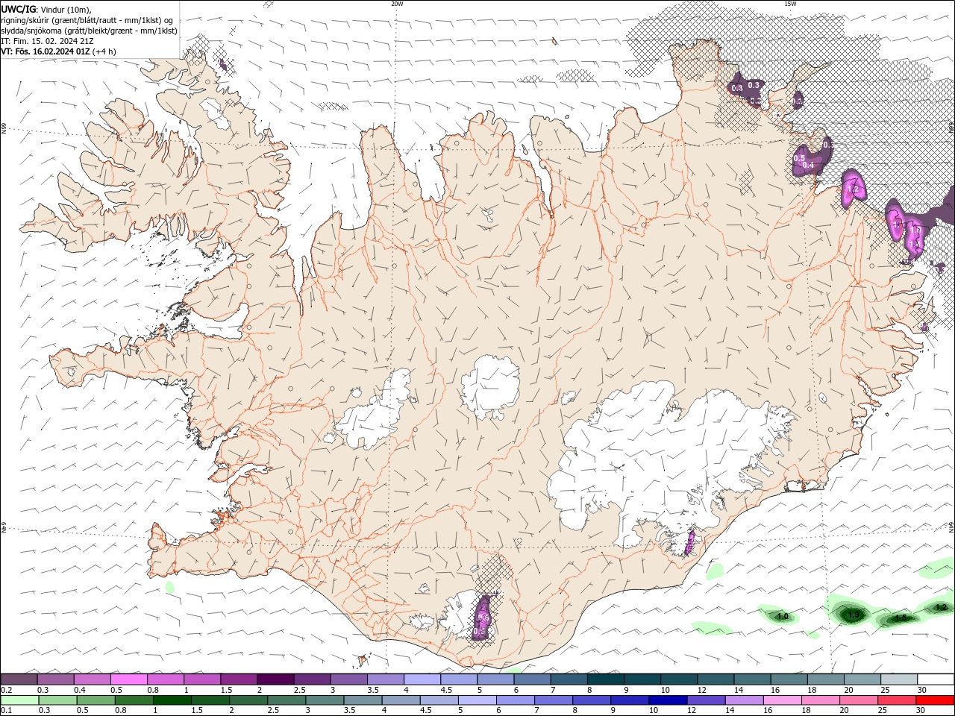
Task: Select the violet 12 rain legend swatch
Action: tap(705, 700)
